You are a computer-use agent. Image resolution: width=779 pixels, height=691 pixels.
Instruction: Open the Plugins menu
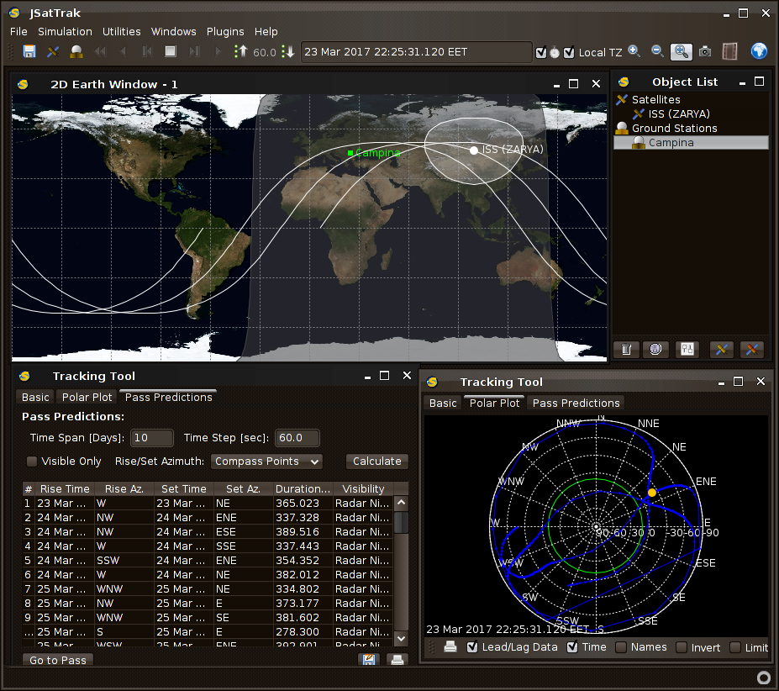224,31
